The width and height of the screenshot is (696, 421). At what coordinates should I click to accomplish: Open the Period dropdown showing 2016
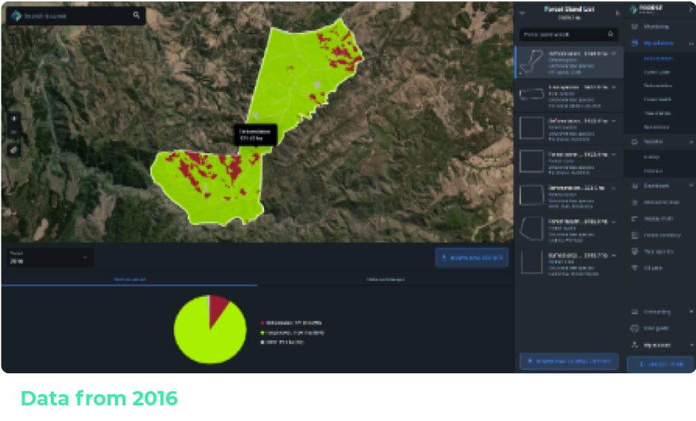pos(48,258)
